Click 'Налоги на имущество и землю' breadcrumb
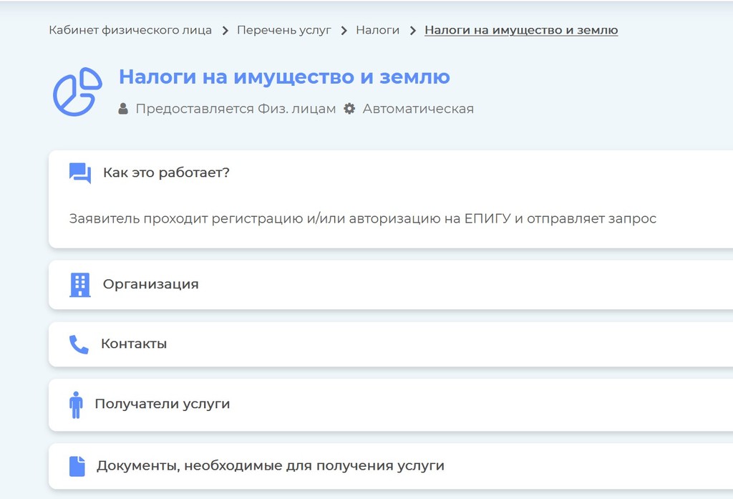 click(x=520, y=30)
